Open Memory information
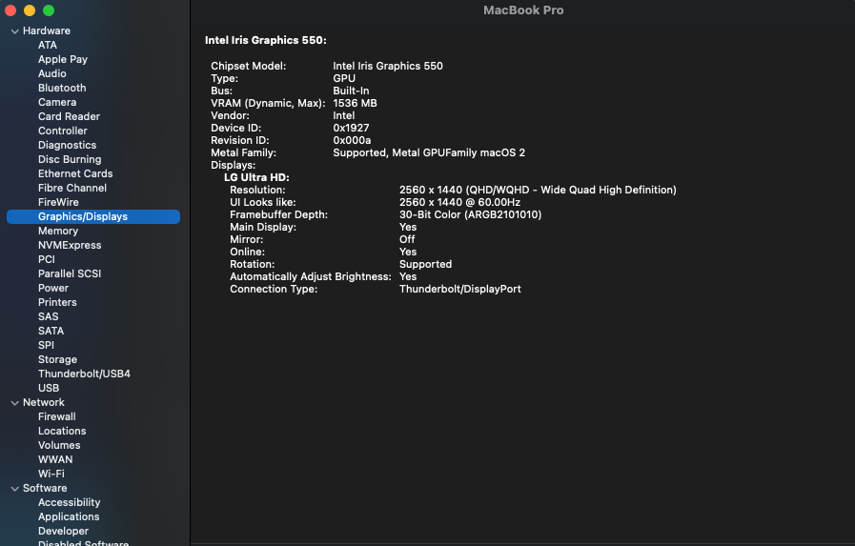855x546 pixels. pos(58,231)
